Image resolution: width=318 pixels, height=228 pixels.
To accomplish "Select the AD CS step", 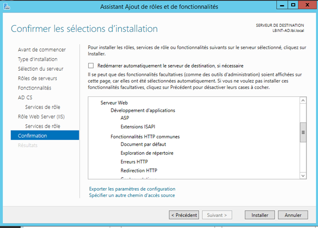I will tap(25, 97).
